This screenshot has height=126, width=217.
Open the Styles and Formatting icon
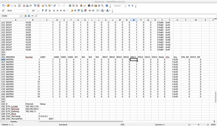[3, 10]
